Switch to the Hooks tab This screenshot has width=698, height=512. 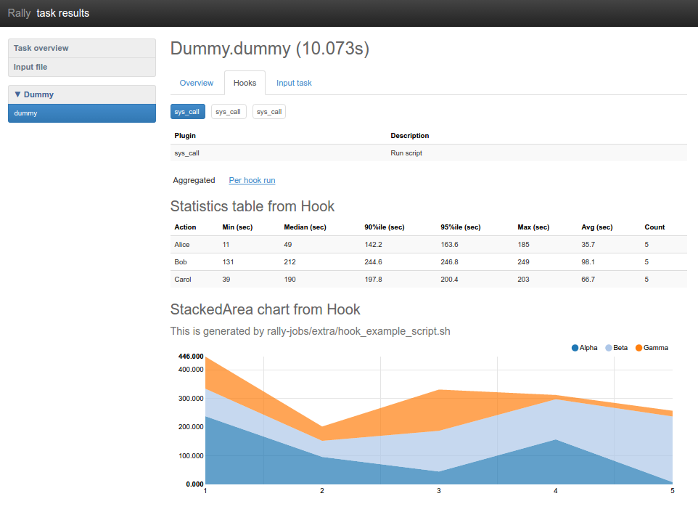(245, 83)
